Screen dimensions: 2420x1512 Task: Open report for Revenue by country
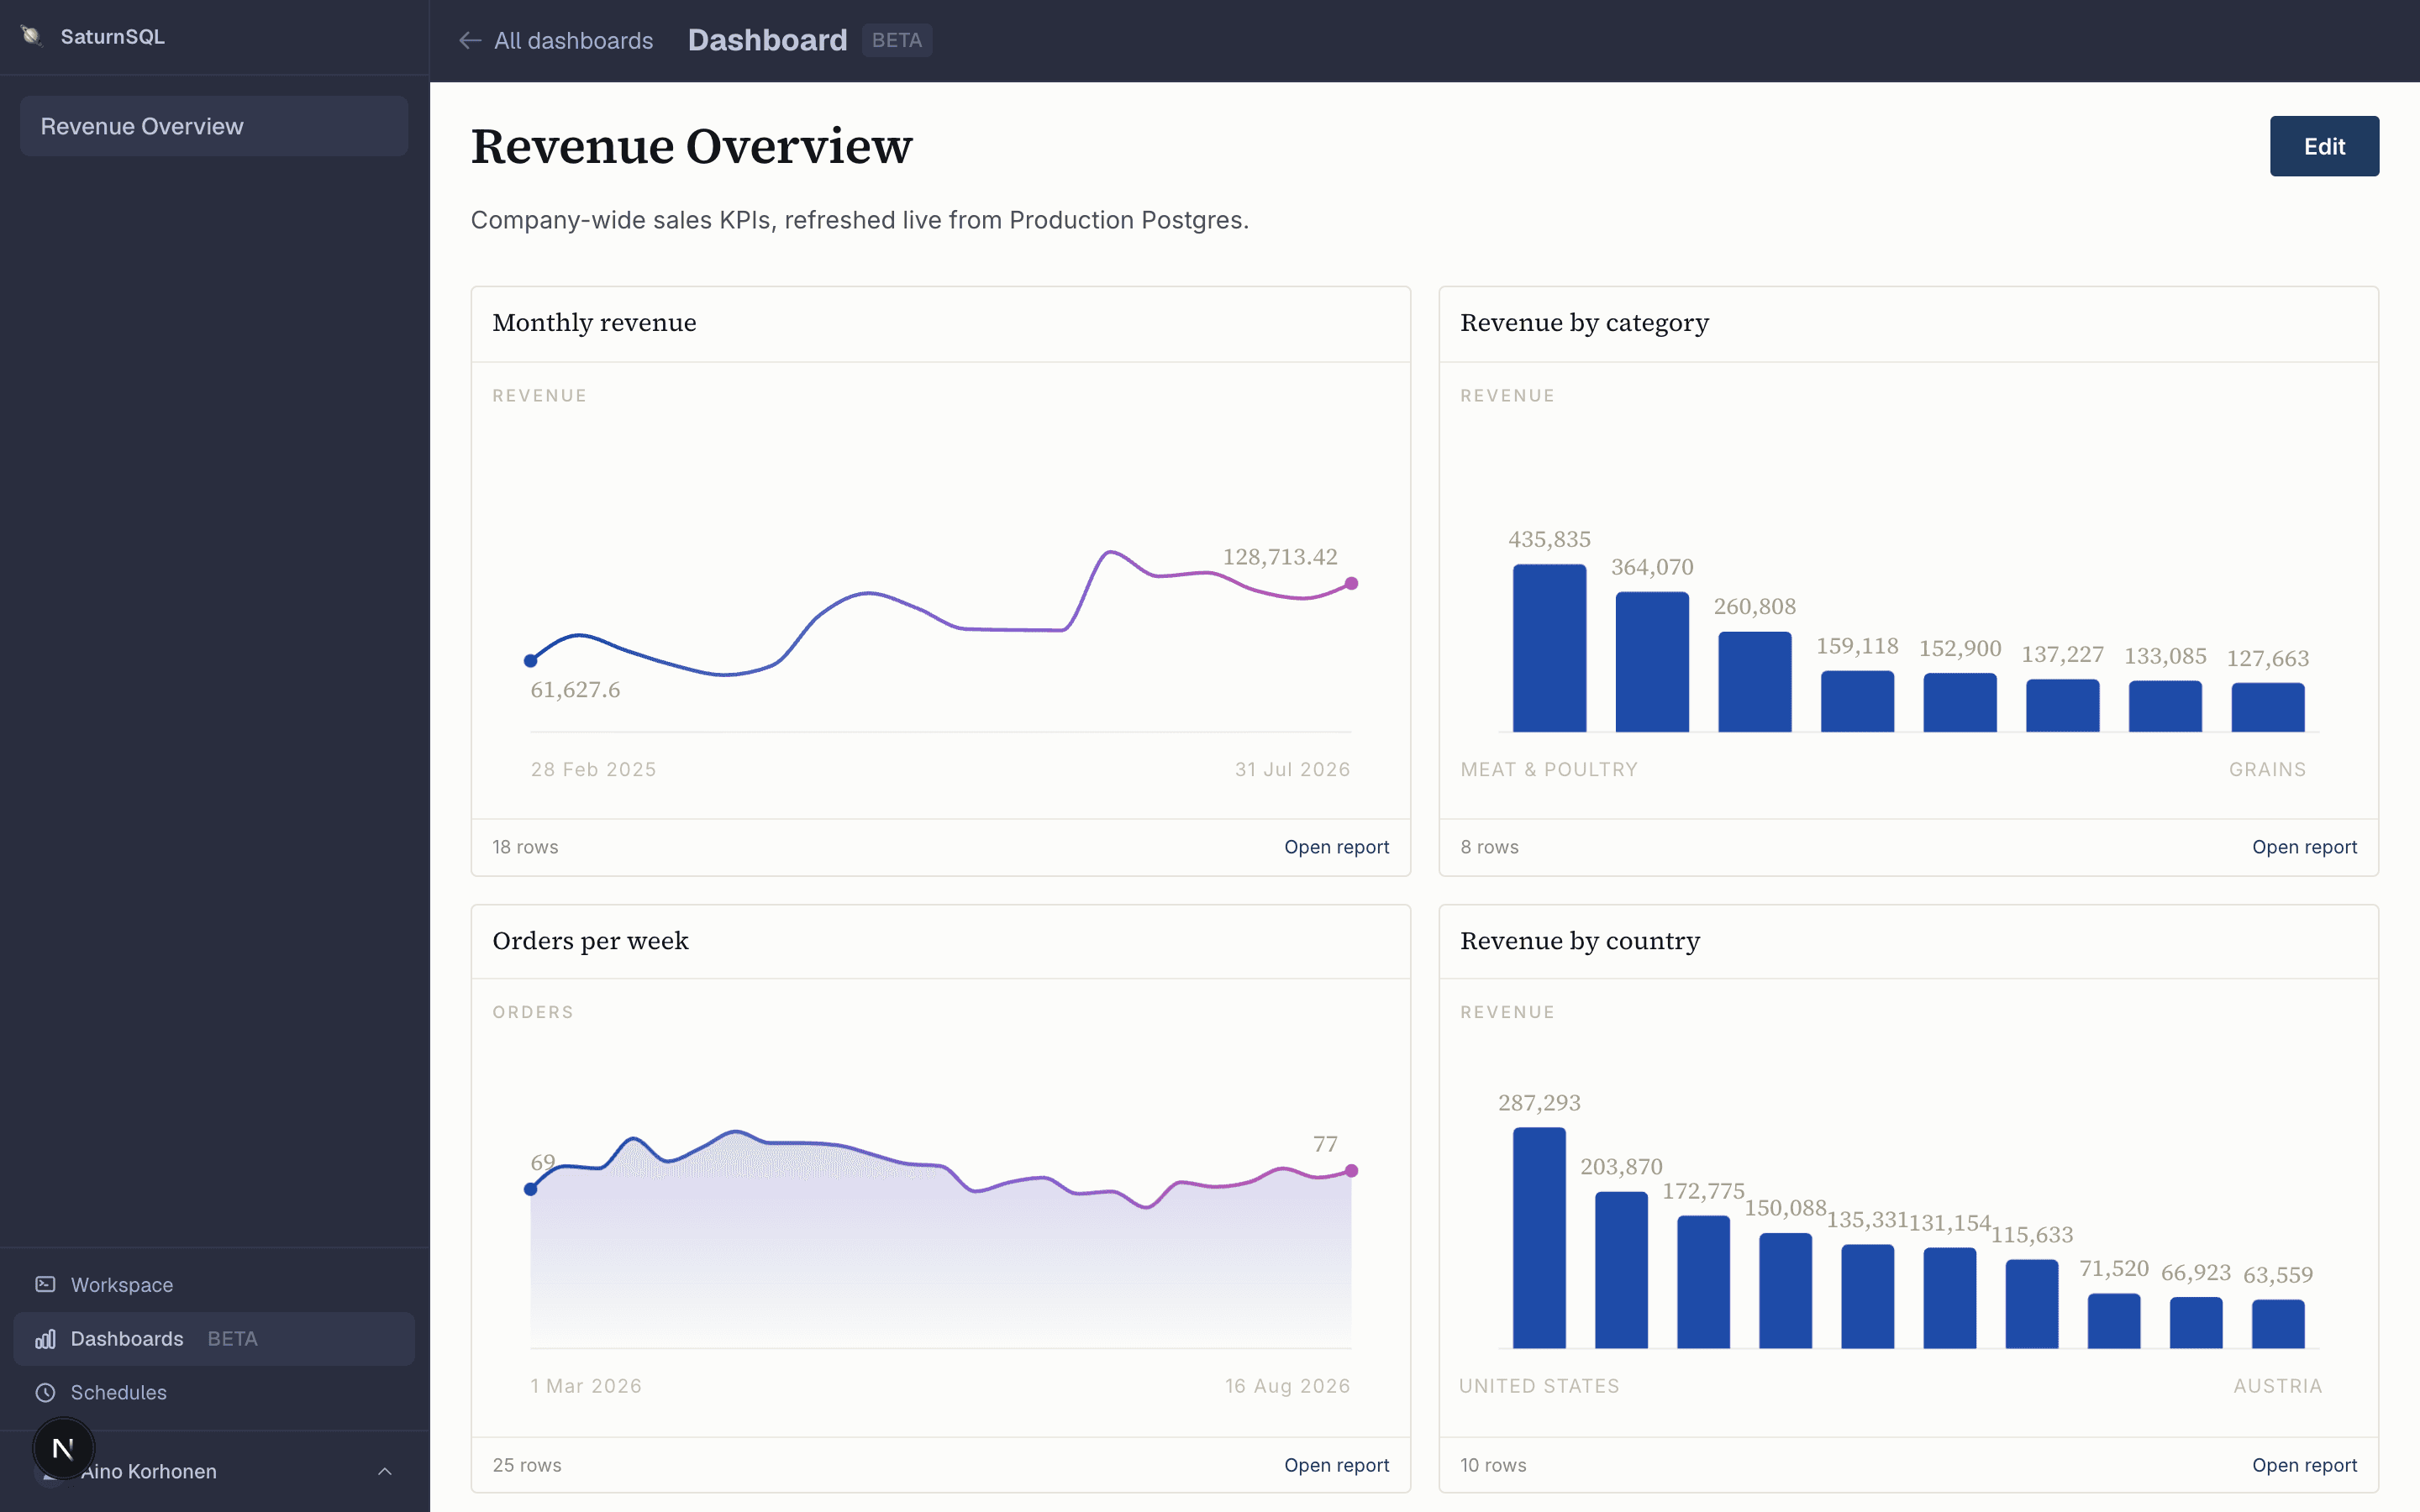tap(2304, 1465)
